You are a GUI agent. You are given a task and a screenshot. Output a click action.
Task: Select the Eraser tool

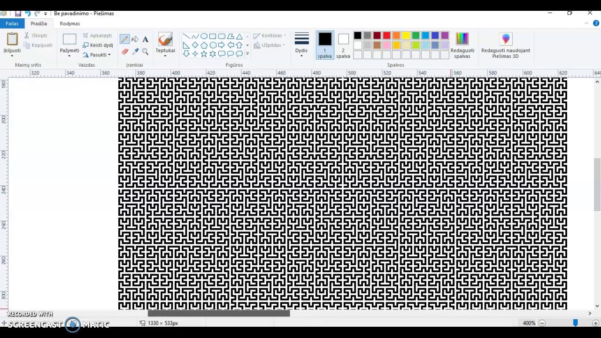(124, 51)
